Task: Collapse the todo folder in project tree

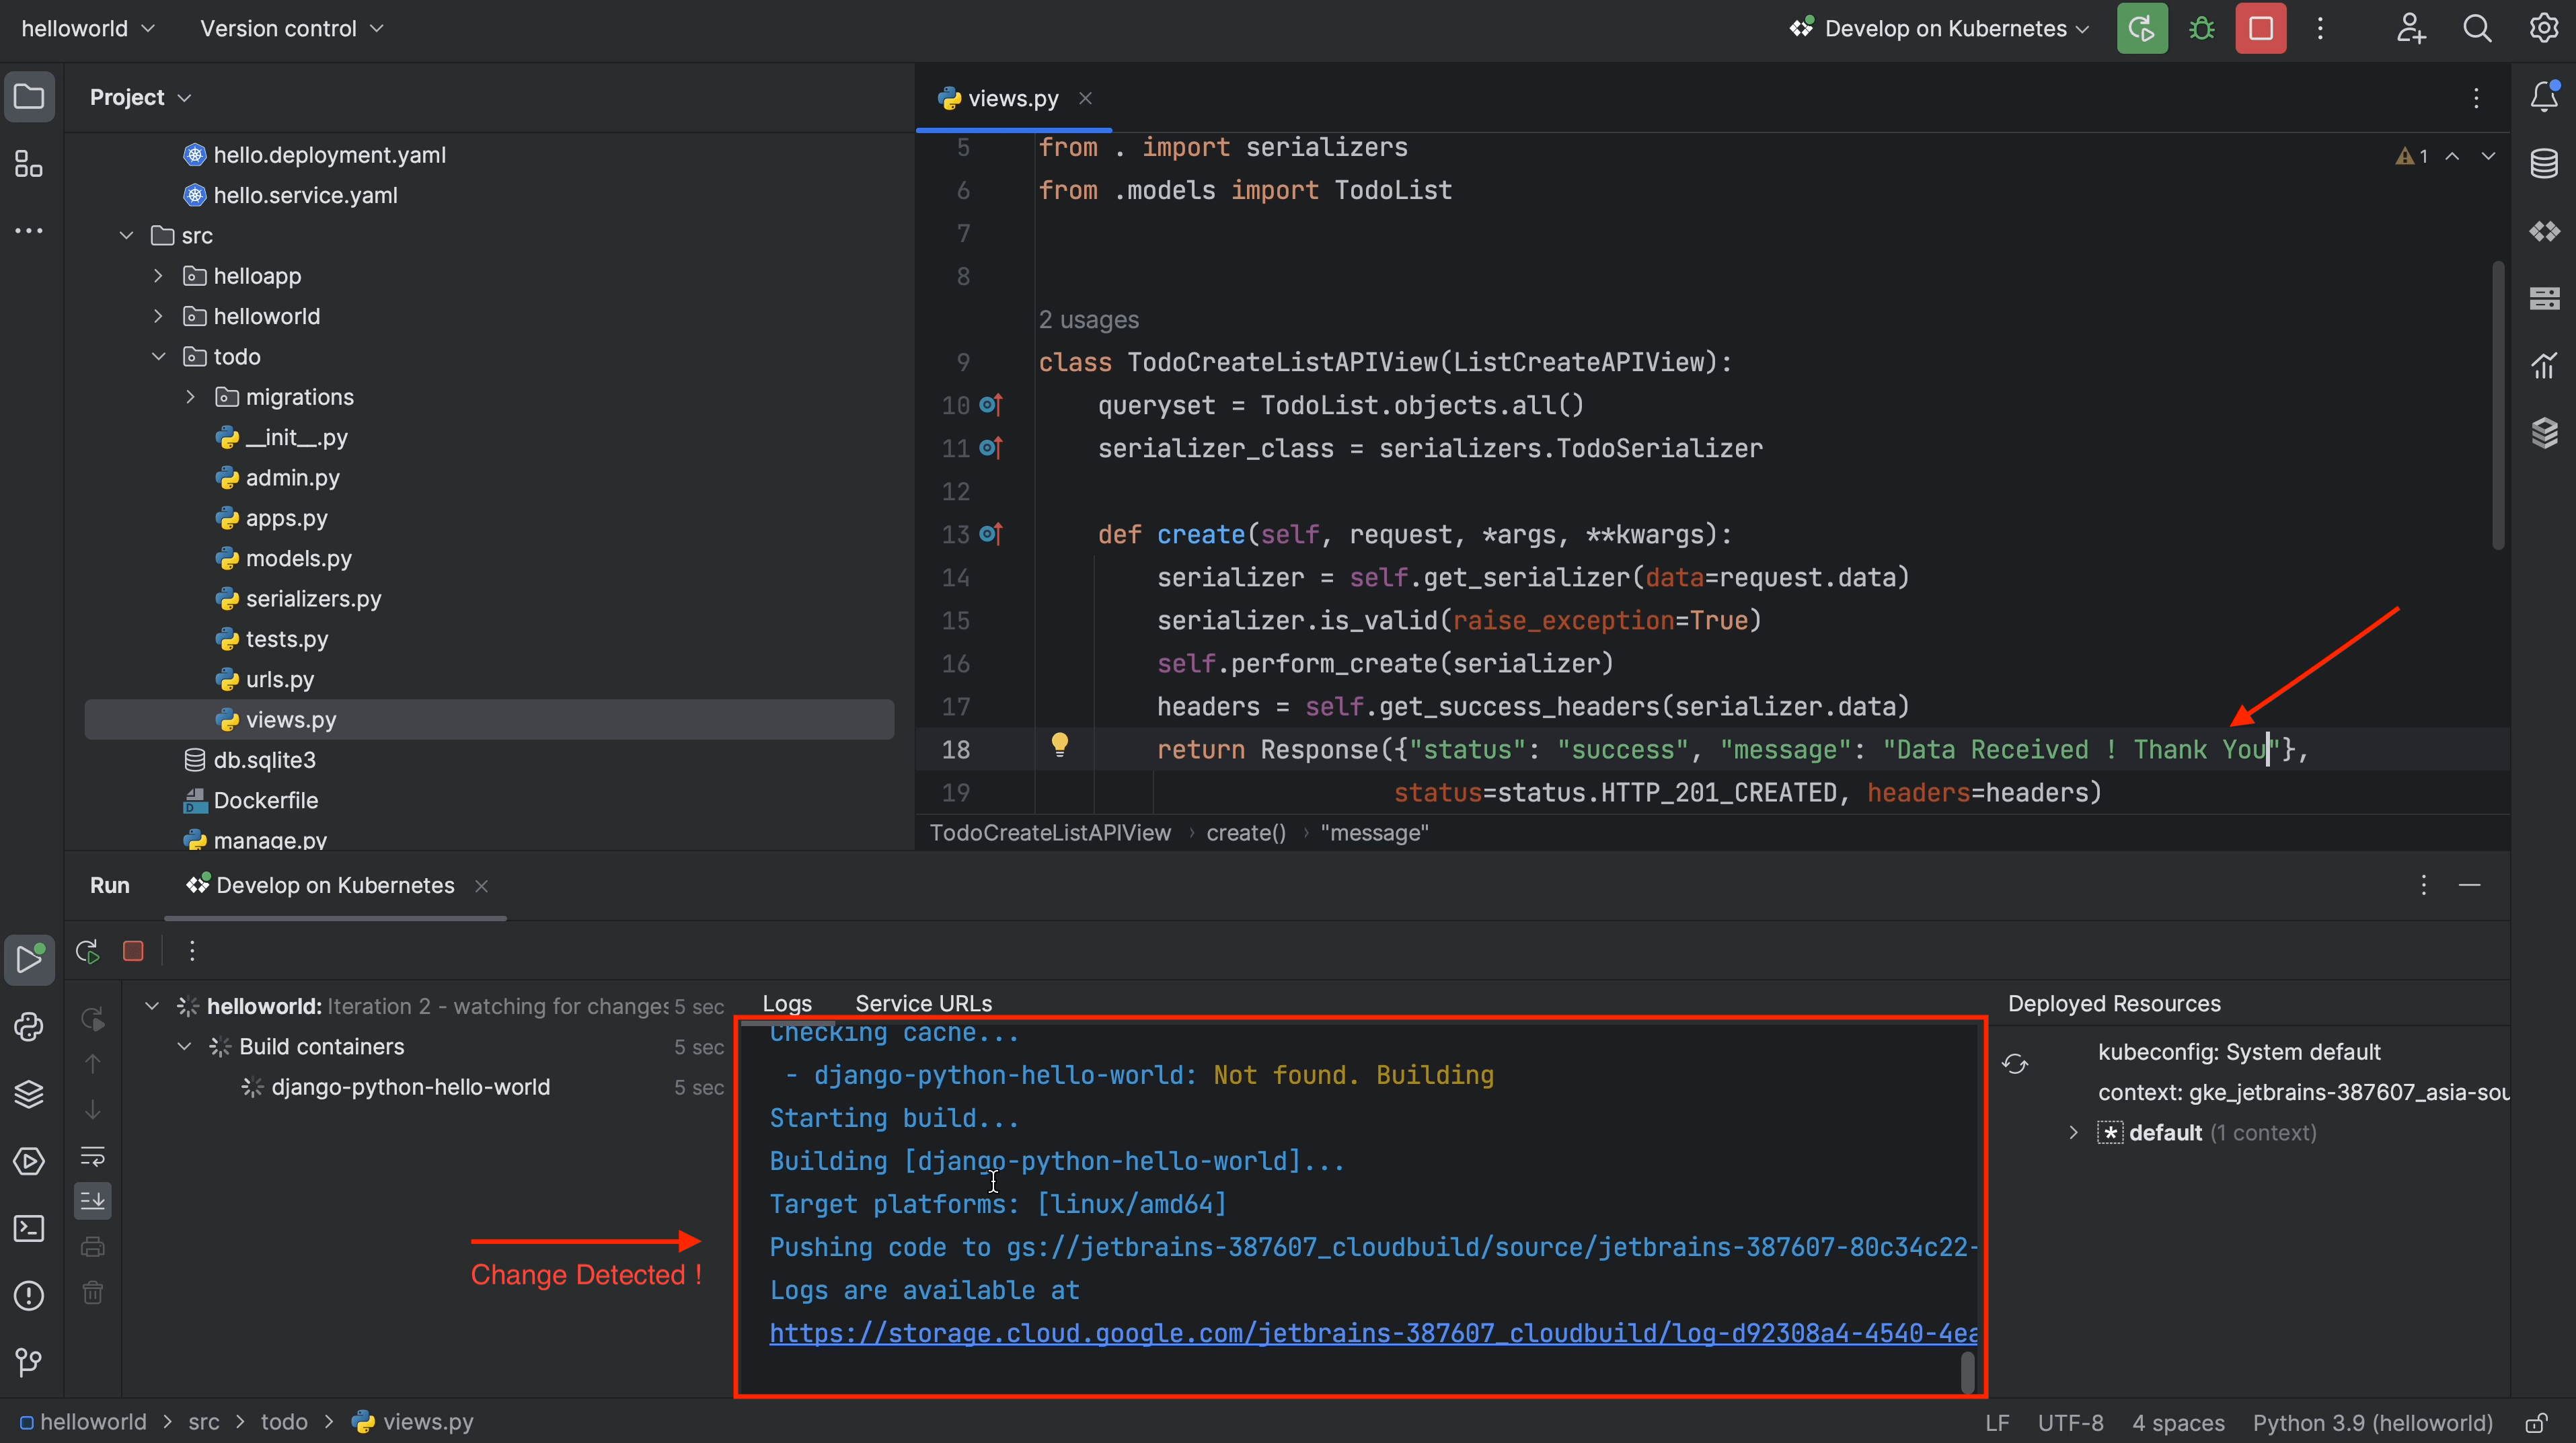Action: (x=159, y=357)
